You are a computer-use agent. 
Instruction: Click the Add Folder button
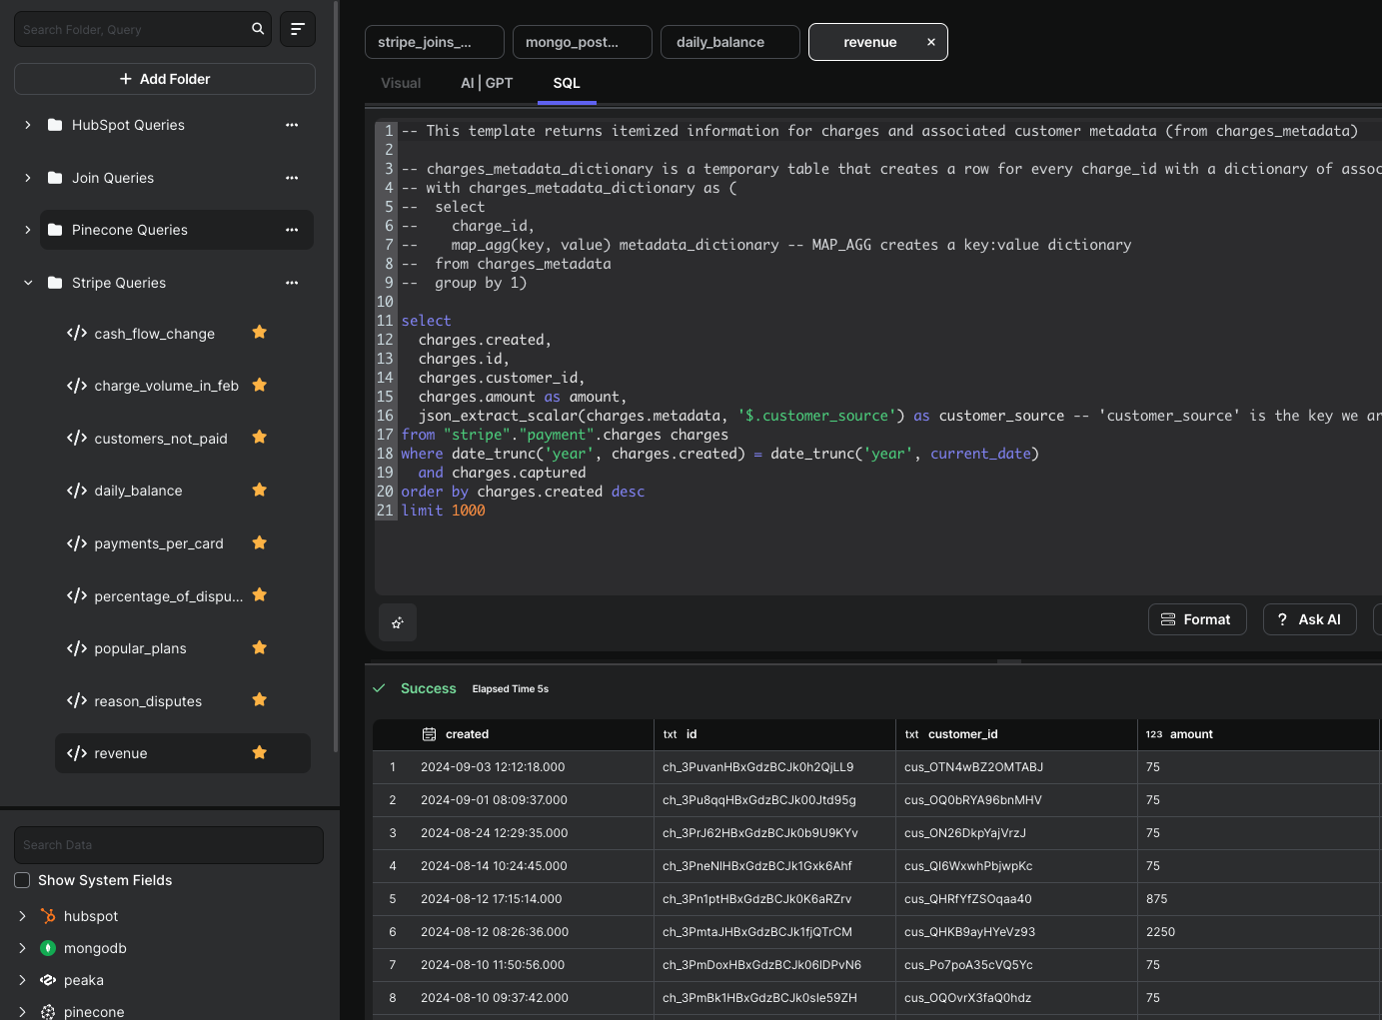click(x=165, y=79)
